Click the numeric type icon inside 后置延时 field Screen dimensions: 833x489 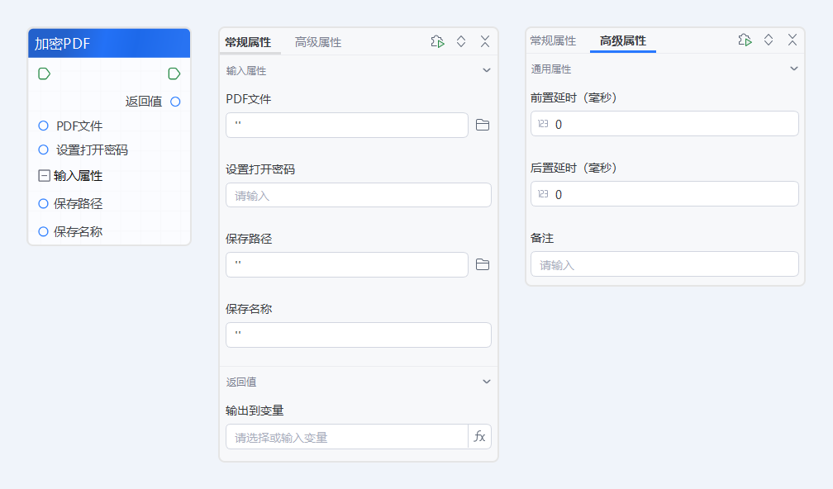coord(541,194)
